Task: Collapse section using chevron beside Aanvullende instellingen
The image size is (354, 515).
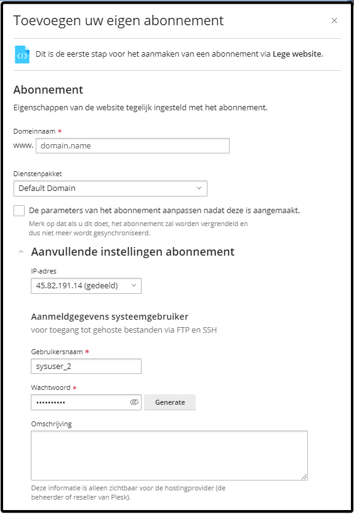Action: 21,252
